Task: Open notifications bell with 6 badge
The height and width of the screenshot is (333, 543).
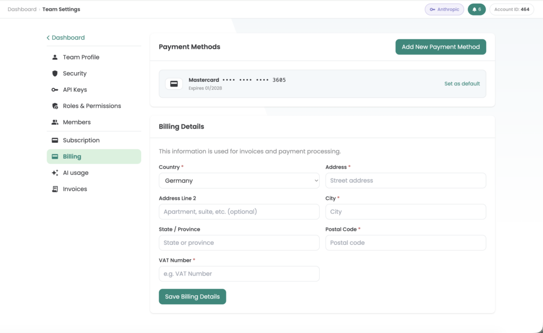Action: (x=477, y=10)
